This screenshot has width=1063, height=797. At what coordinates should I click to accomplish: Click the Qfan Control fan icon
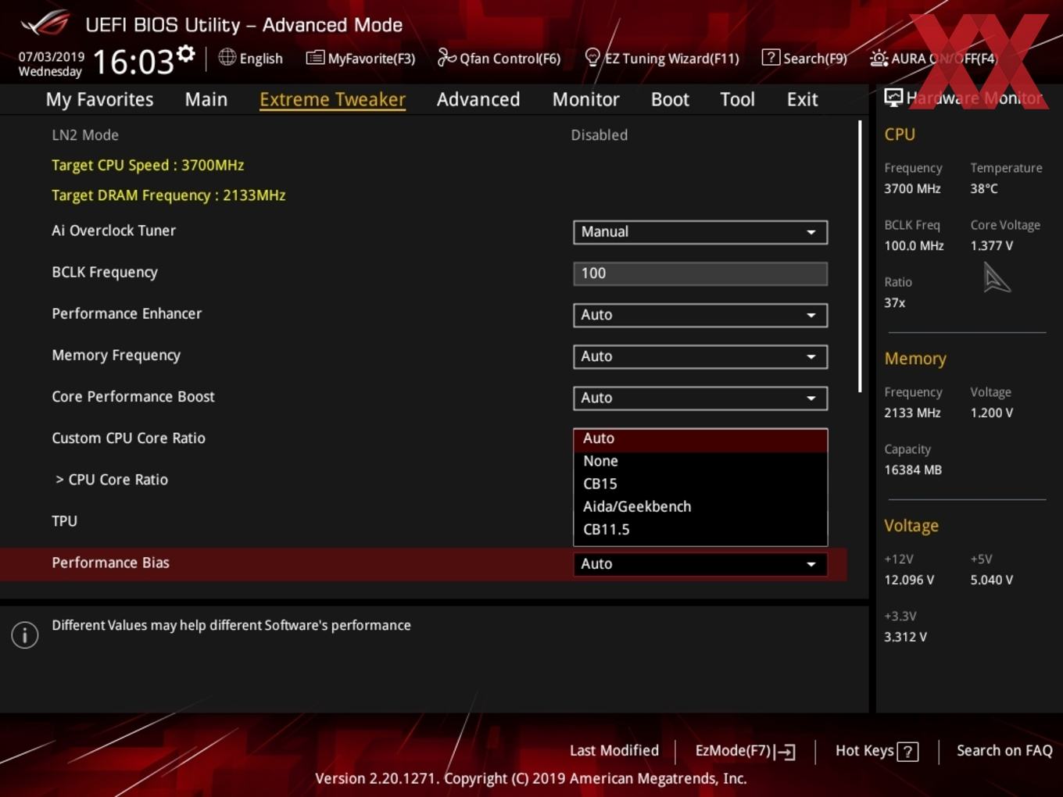point(446,57)
